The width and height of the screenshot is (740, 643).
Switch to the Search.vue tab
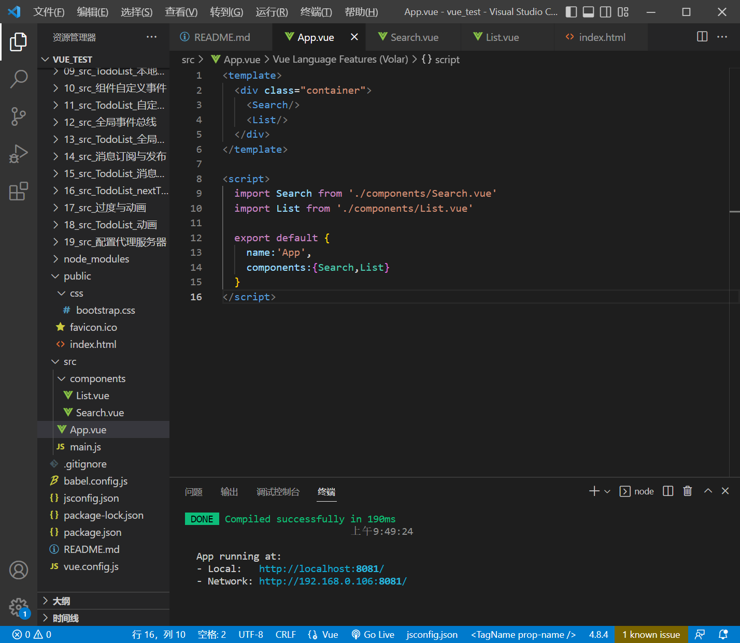point(414,37)
